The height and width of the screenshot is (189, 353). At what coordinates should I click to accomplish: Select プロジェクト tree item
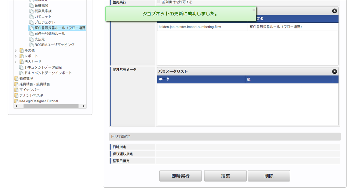(45, 22)
